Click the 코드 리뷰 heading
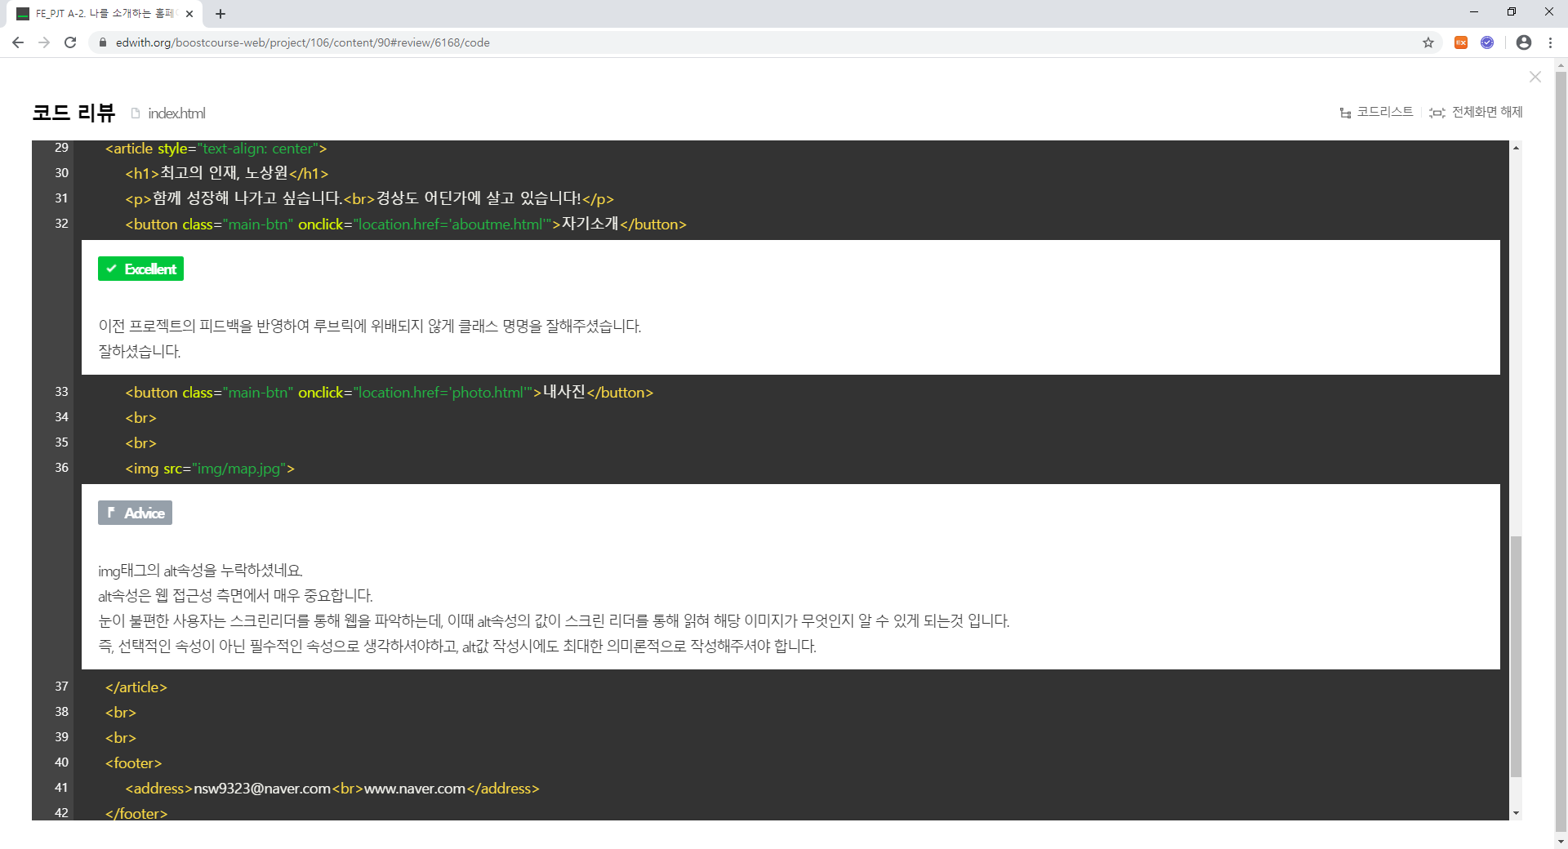Viewport: 1568px width, 849px height. click(74, 113)
